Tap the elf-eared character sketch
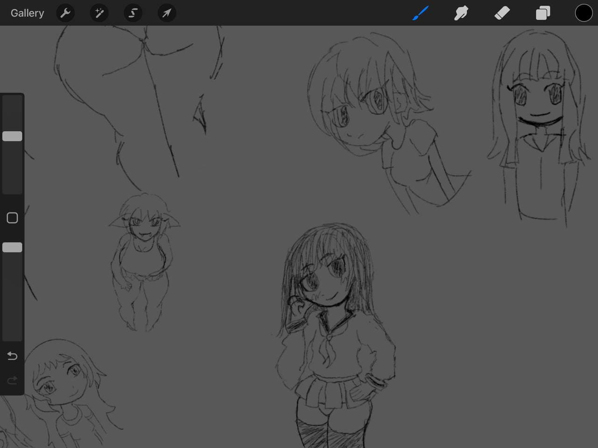 tap(142, 261)
